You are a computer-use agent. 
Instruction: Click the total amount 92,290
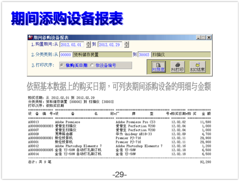coord(205,162)
